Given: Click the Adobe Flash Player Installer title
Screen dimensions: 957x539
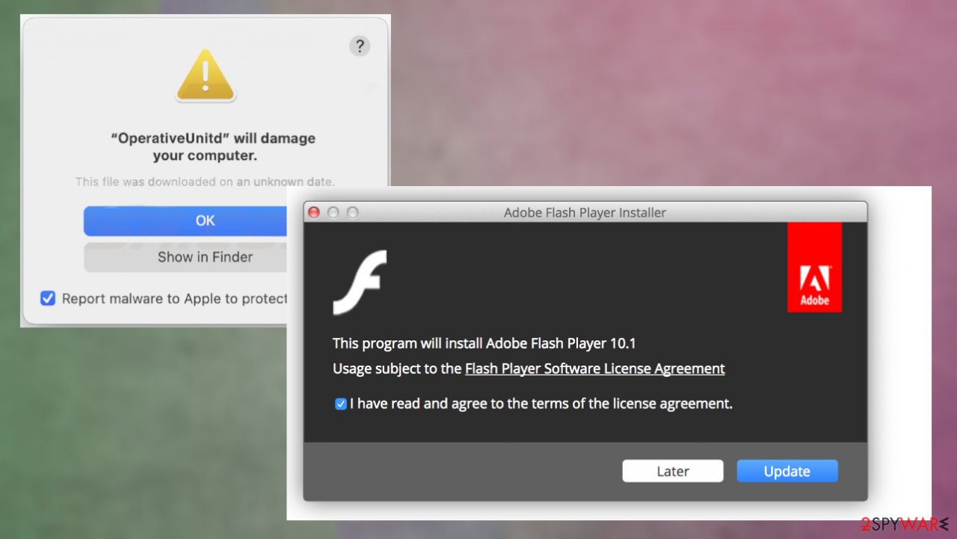Looking at the screenshot, I should [585, 213].
